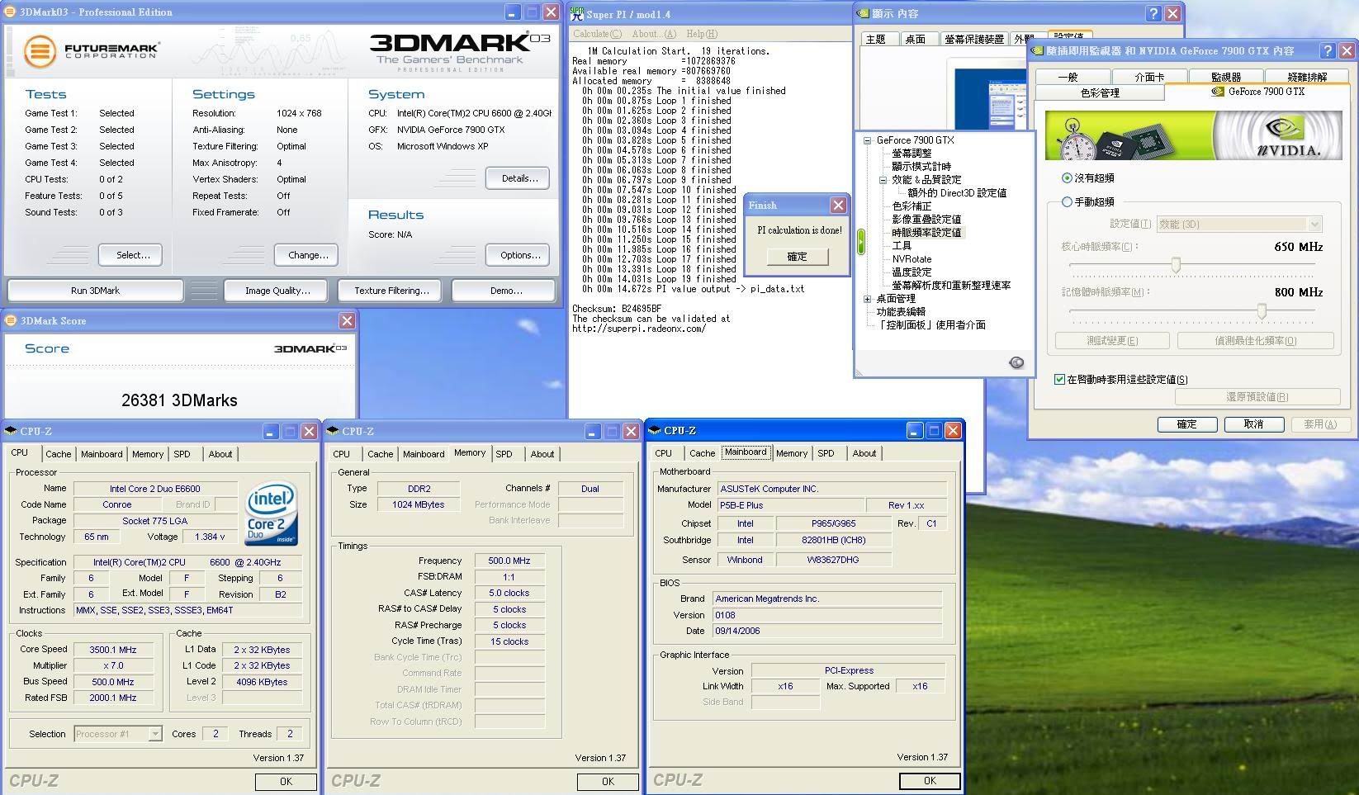Open 疑難排解 tab in GeForce dialog
Screen dimensions: 1359x795
click(1307, 77)
